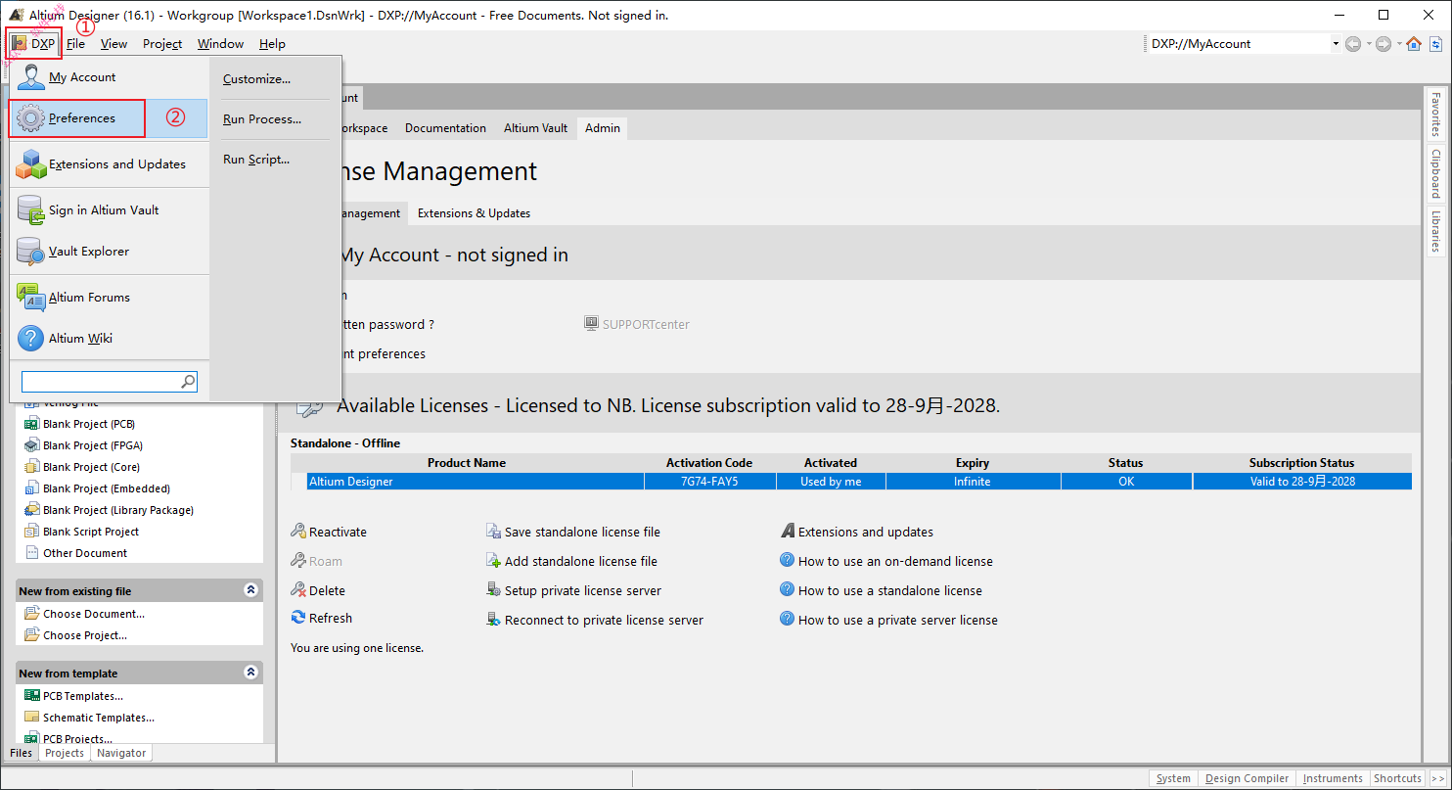
Task: Choose Run Process... in DXP menu
Action: (x=261, y=119)
